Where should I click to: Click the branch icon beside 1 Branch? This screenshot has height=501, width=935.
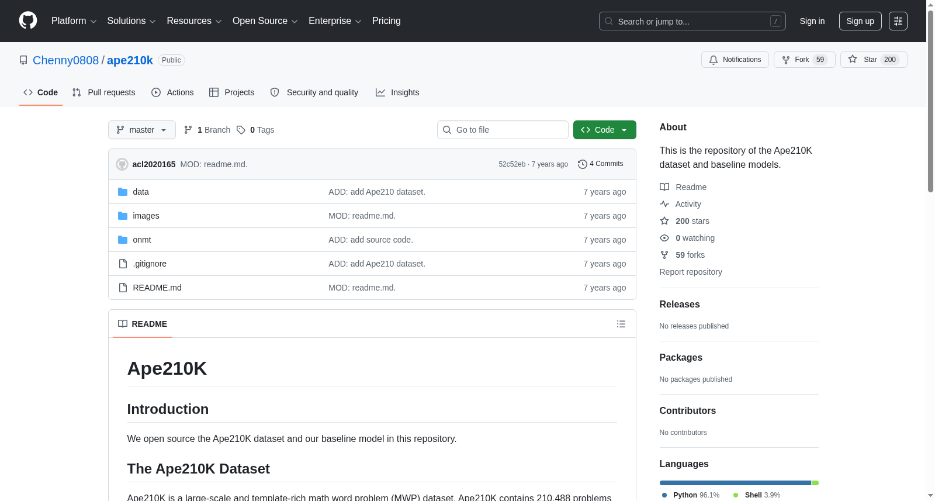pos(188,130)
